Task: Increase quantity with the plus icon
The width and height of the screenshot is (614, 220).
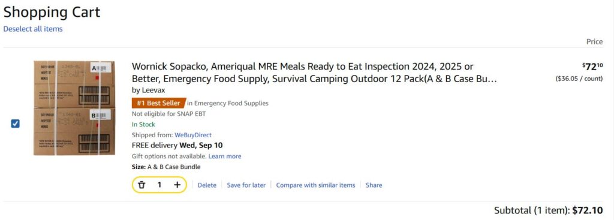Action: pos(177,185)
